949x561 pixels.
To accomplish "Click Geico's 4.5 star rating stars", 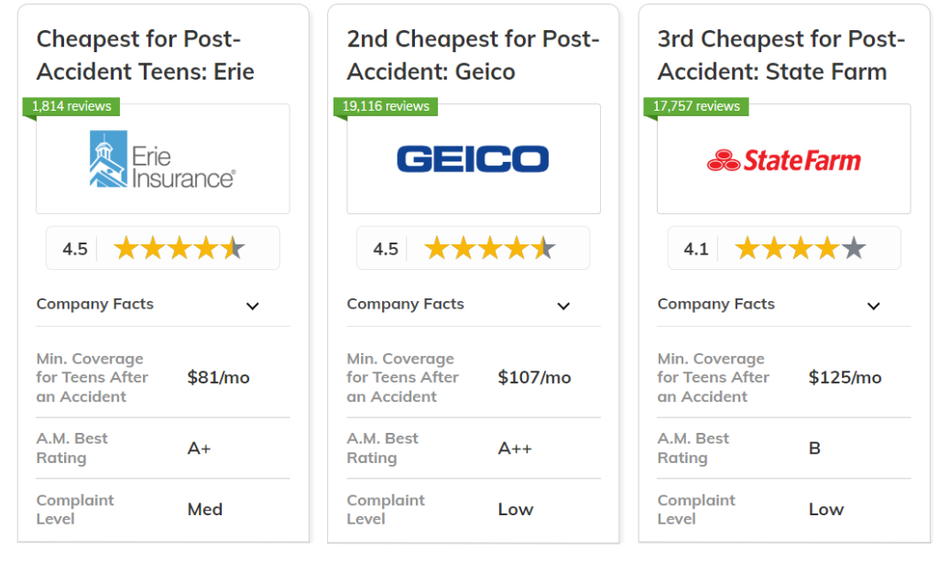I will (x=490, y=248).
